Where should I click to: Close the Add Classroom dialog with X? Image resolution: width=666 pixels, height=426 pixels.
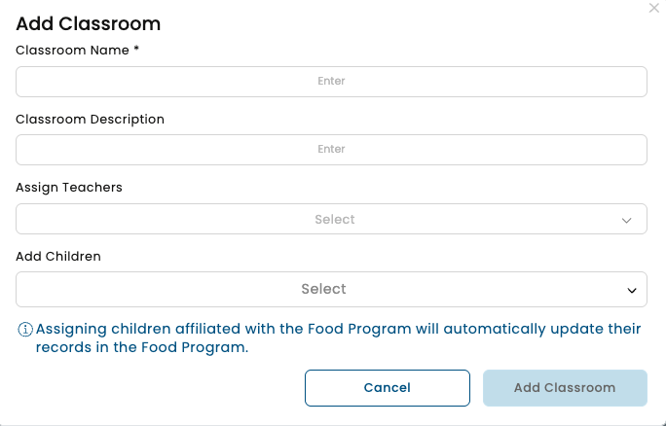point(653,7)
